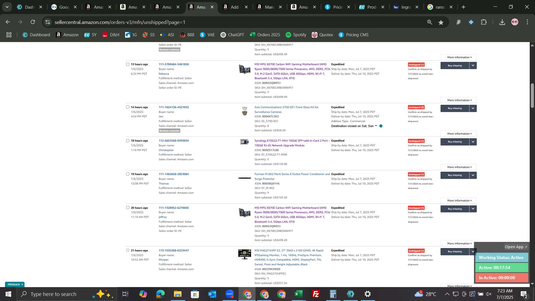Open browser Downloads icon
535x301 pixels.
coord(502,22)
